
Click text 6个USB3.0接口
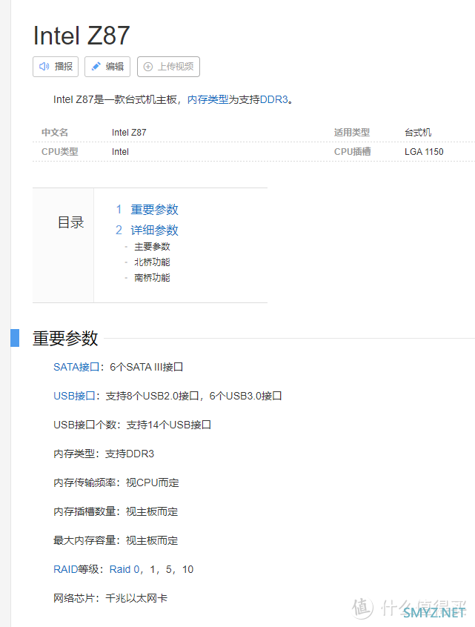[x=245, y=396]
